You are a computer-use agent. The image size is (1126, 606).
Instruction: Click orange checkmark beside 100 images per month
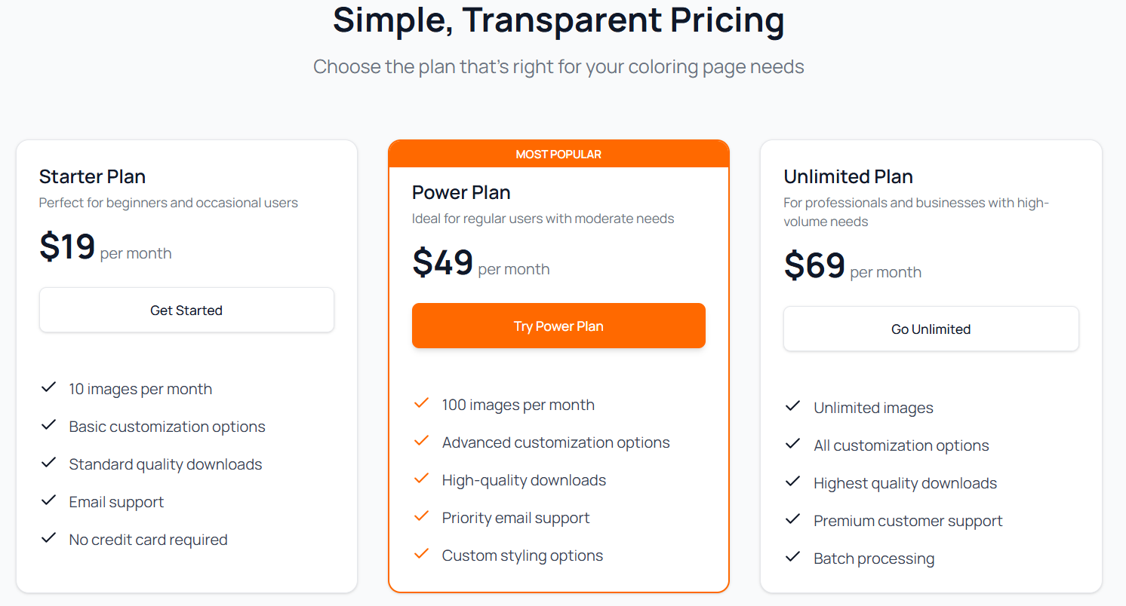coord(422,403)
